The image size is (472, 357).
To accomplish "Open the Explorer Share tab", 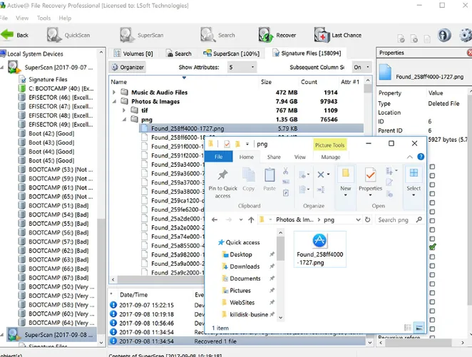I will point(274,157).
